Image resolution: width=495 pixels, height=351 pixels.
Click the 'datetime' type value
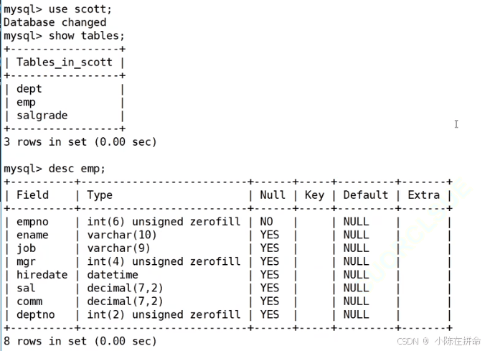click(113, 275)
